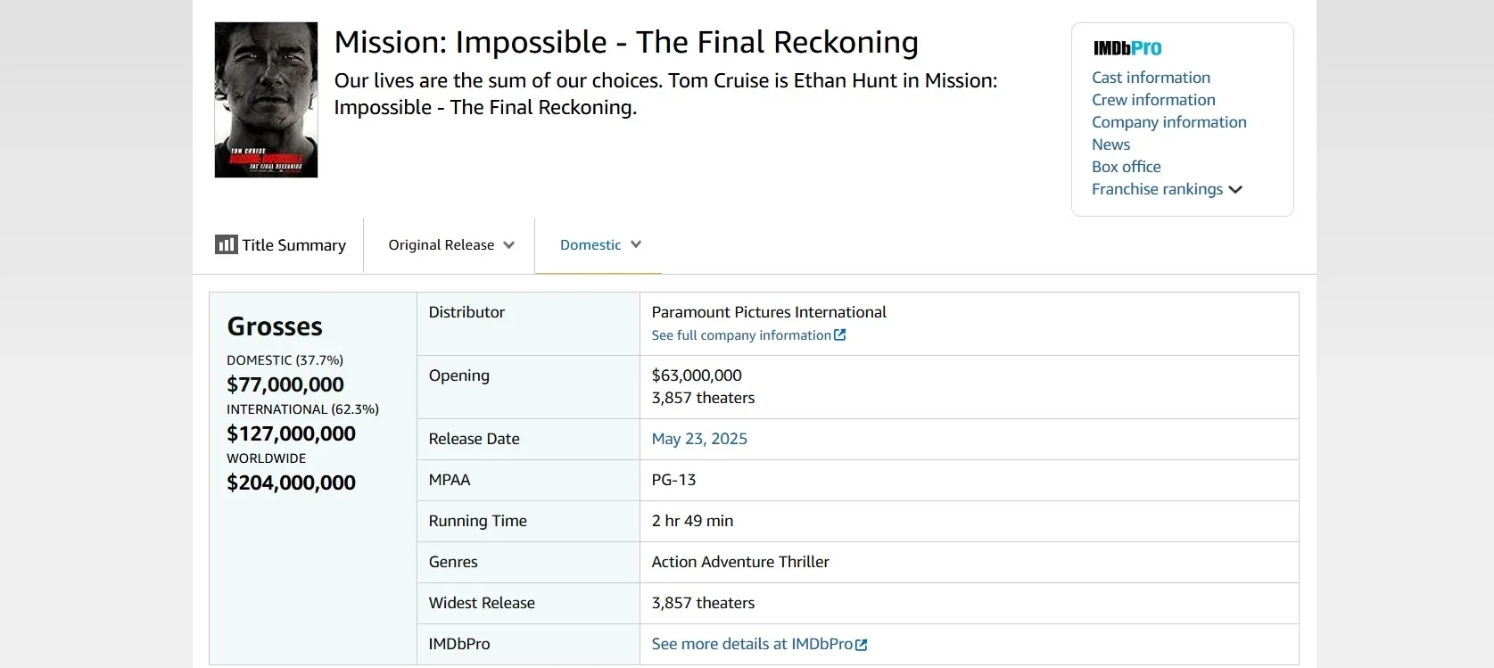Screen dimensions: 1494x668
Task: Click the Mission: Impossible poster thumbnail
Action: pyautogui.click(x=266, y=100)
